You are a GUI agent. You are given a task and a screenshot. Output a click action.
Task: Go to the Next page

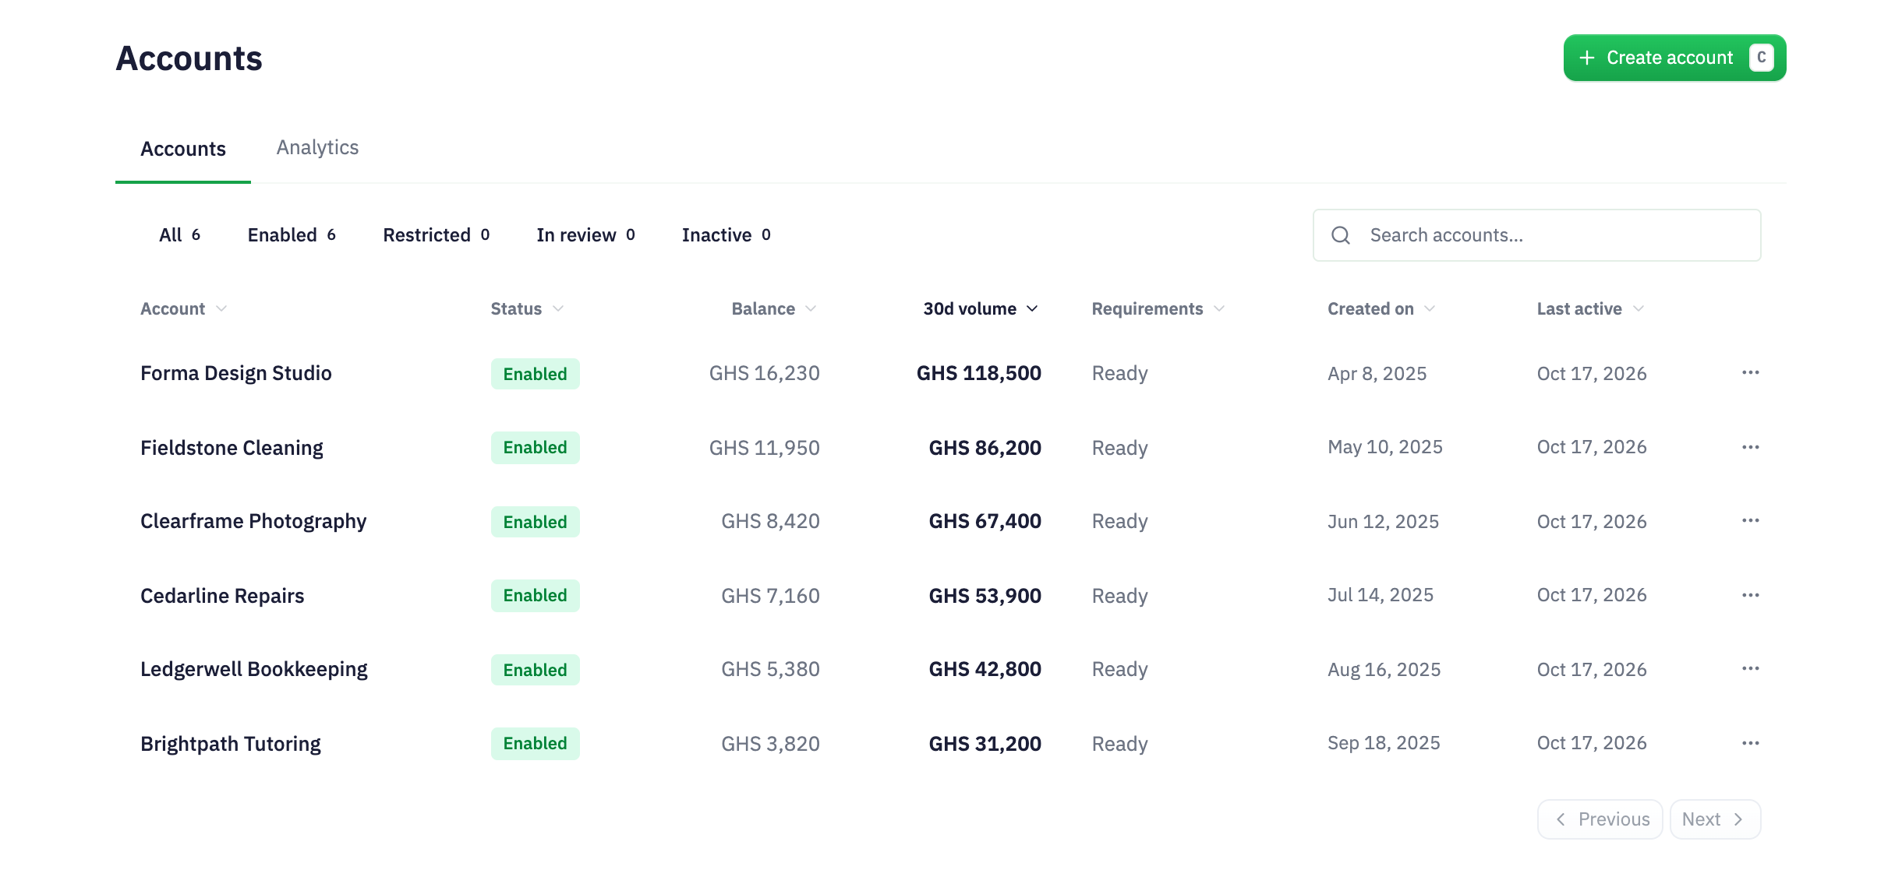(1715, 819)
